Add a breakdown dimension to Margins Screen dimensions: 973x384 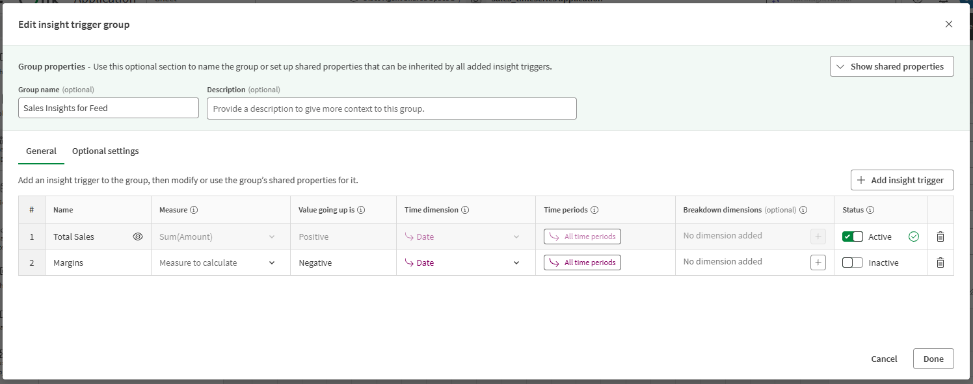(x=818, y=262)
